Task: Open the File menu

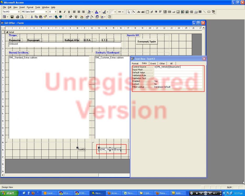Action: pyautogui.click(x=4, y=7)
